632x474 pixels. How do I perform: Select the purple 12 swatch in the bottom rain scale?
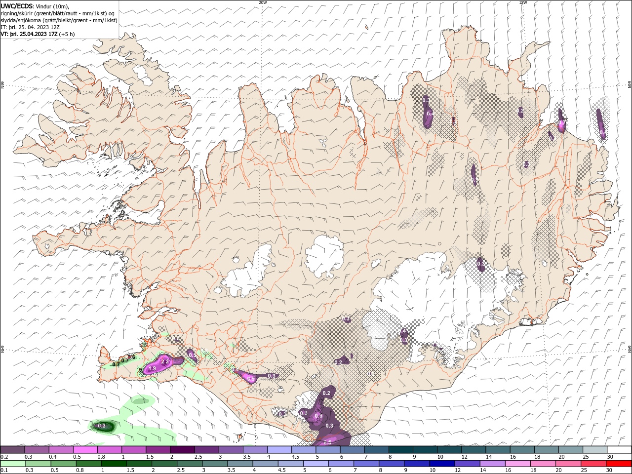pos(467,464)
